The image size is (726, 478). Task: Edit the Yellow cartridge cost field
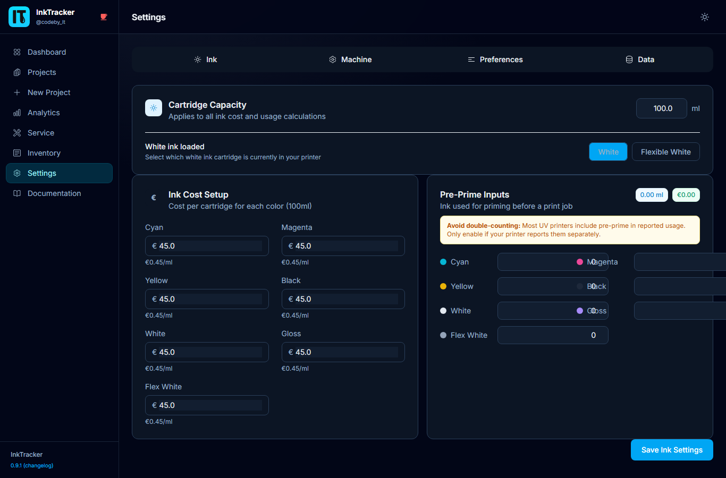pos(207,299)
